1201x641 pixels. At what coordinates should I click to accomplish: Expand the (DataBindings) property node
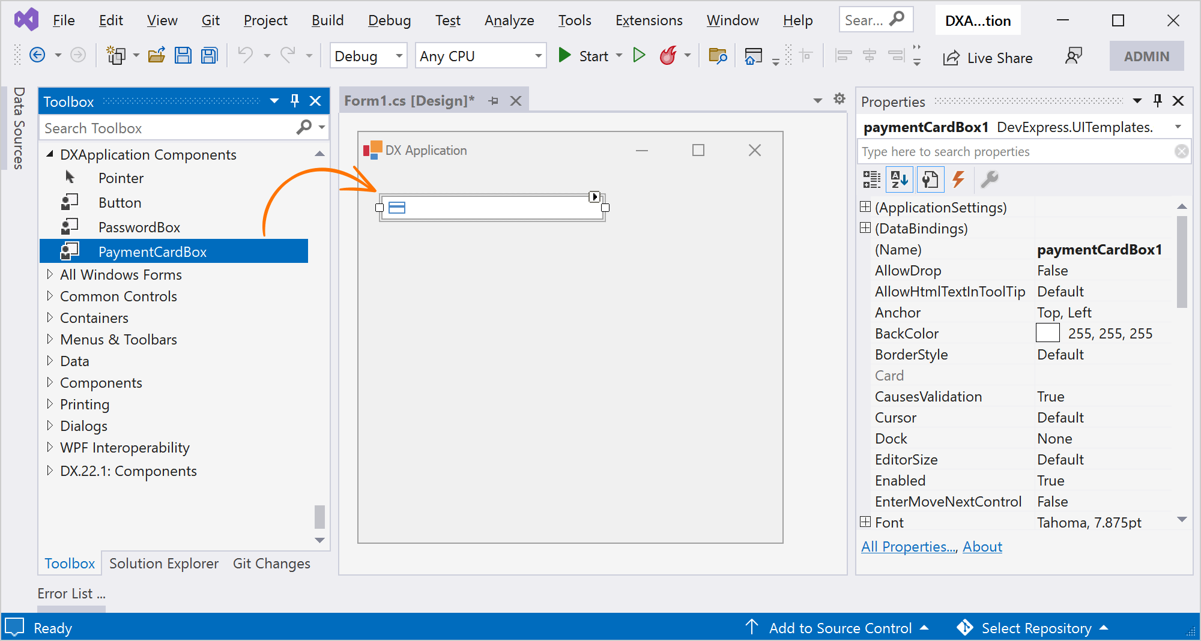point(865,227)
